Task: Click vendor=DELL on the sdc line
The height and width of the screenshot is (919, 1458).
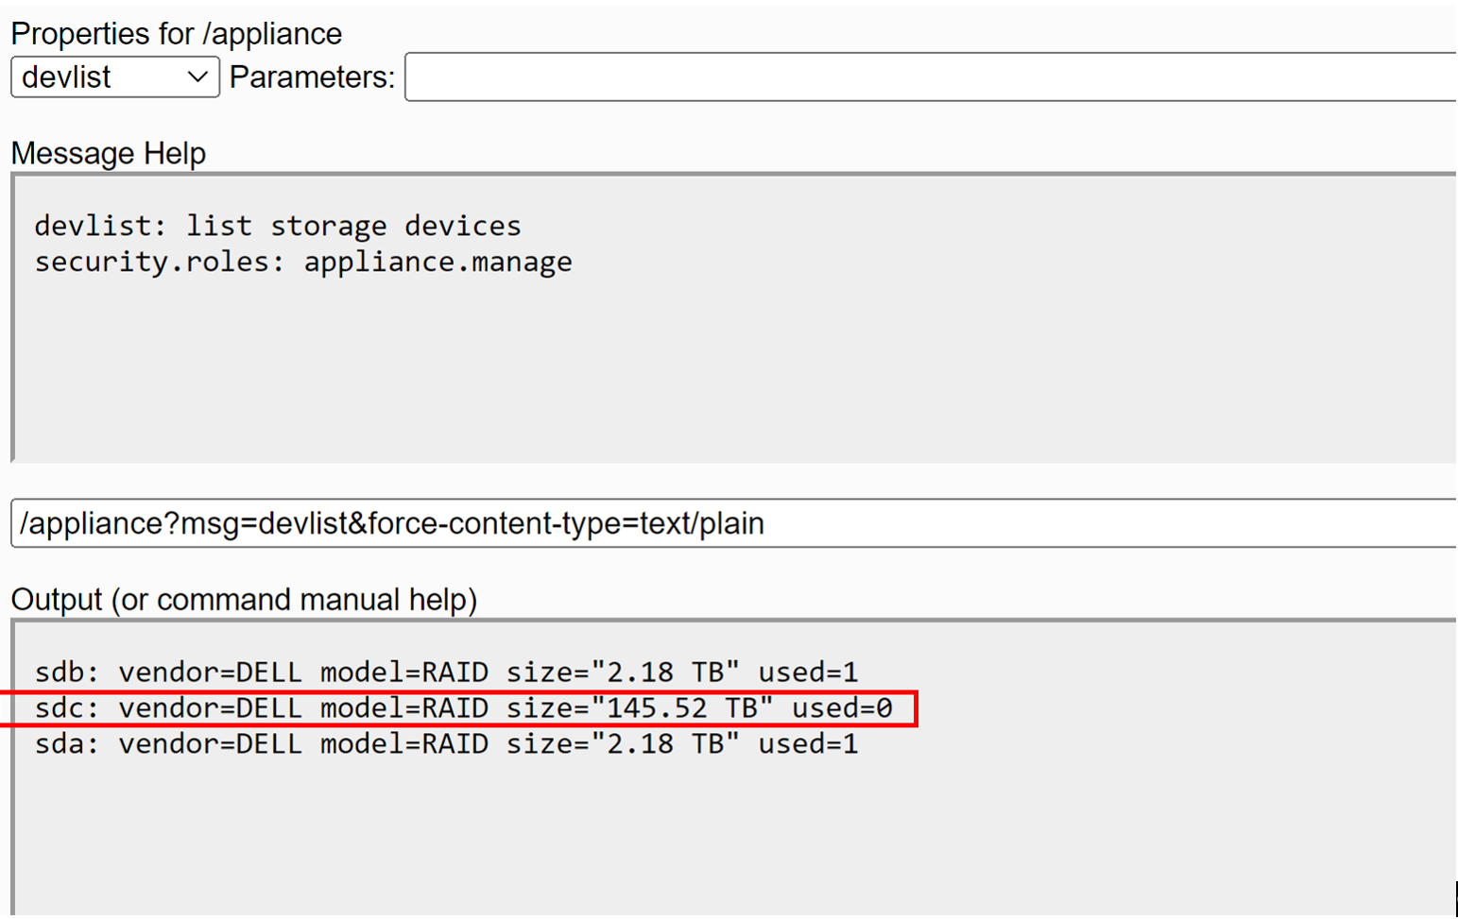Action: tap(210, 708)
